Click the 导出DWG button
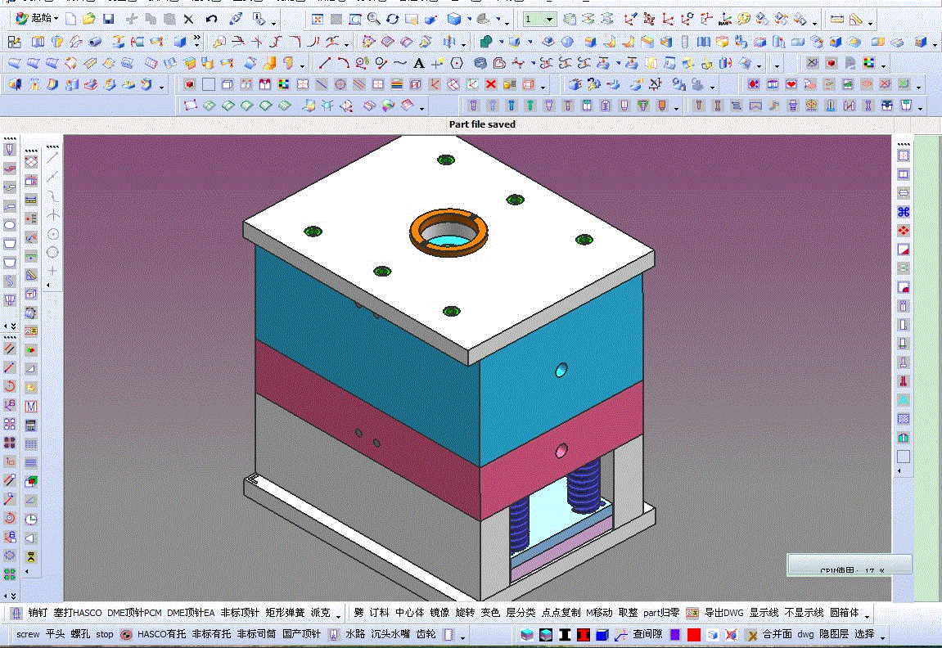The width and height of the screenshot is (942, 648). click(x=723, y=613)
